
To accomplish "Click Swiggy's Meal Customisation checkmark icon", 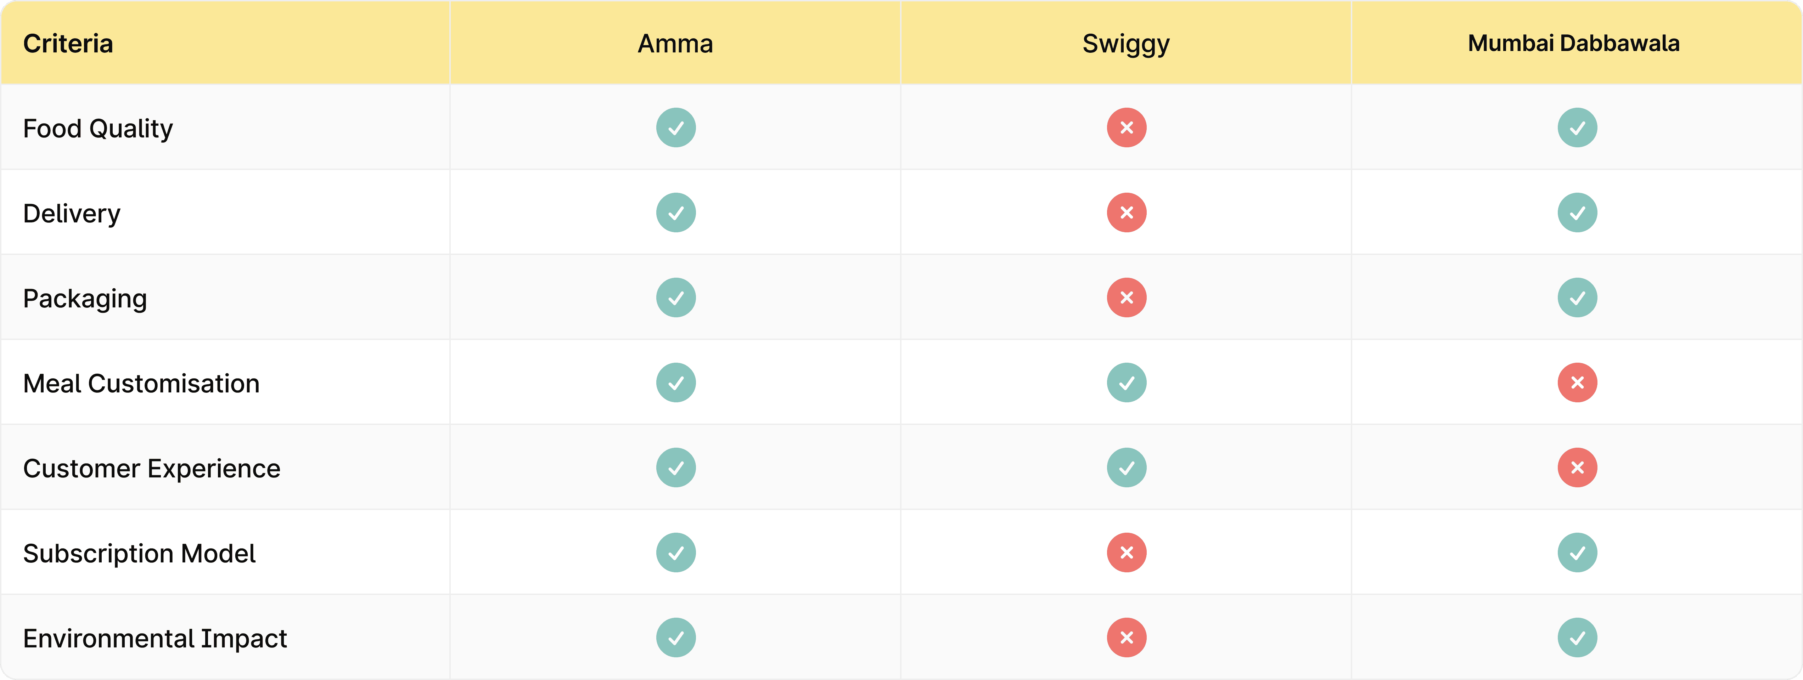I will point(1126,382).
